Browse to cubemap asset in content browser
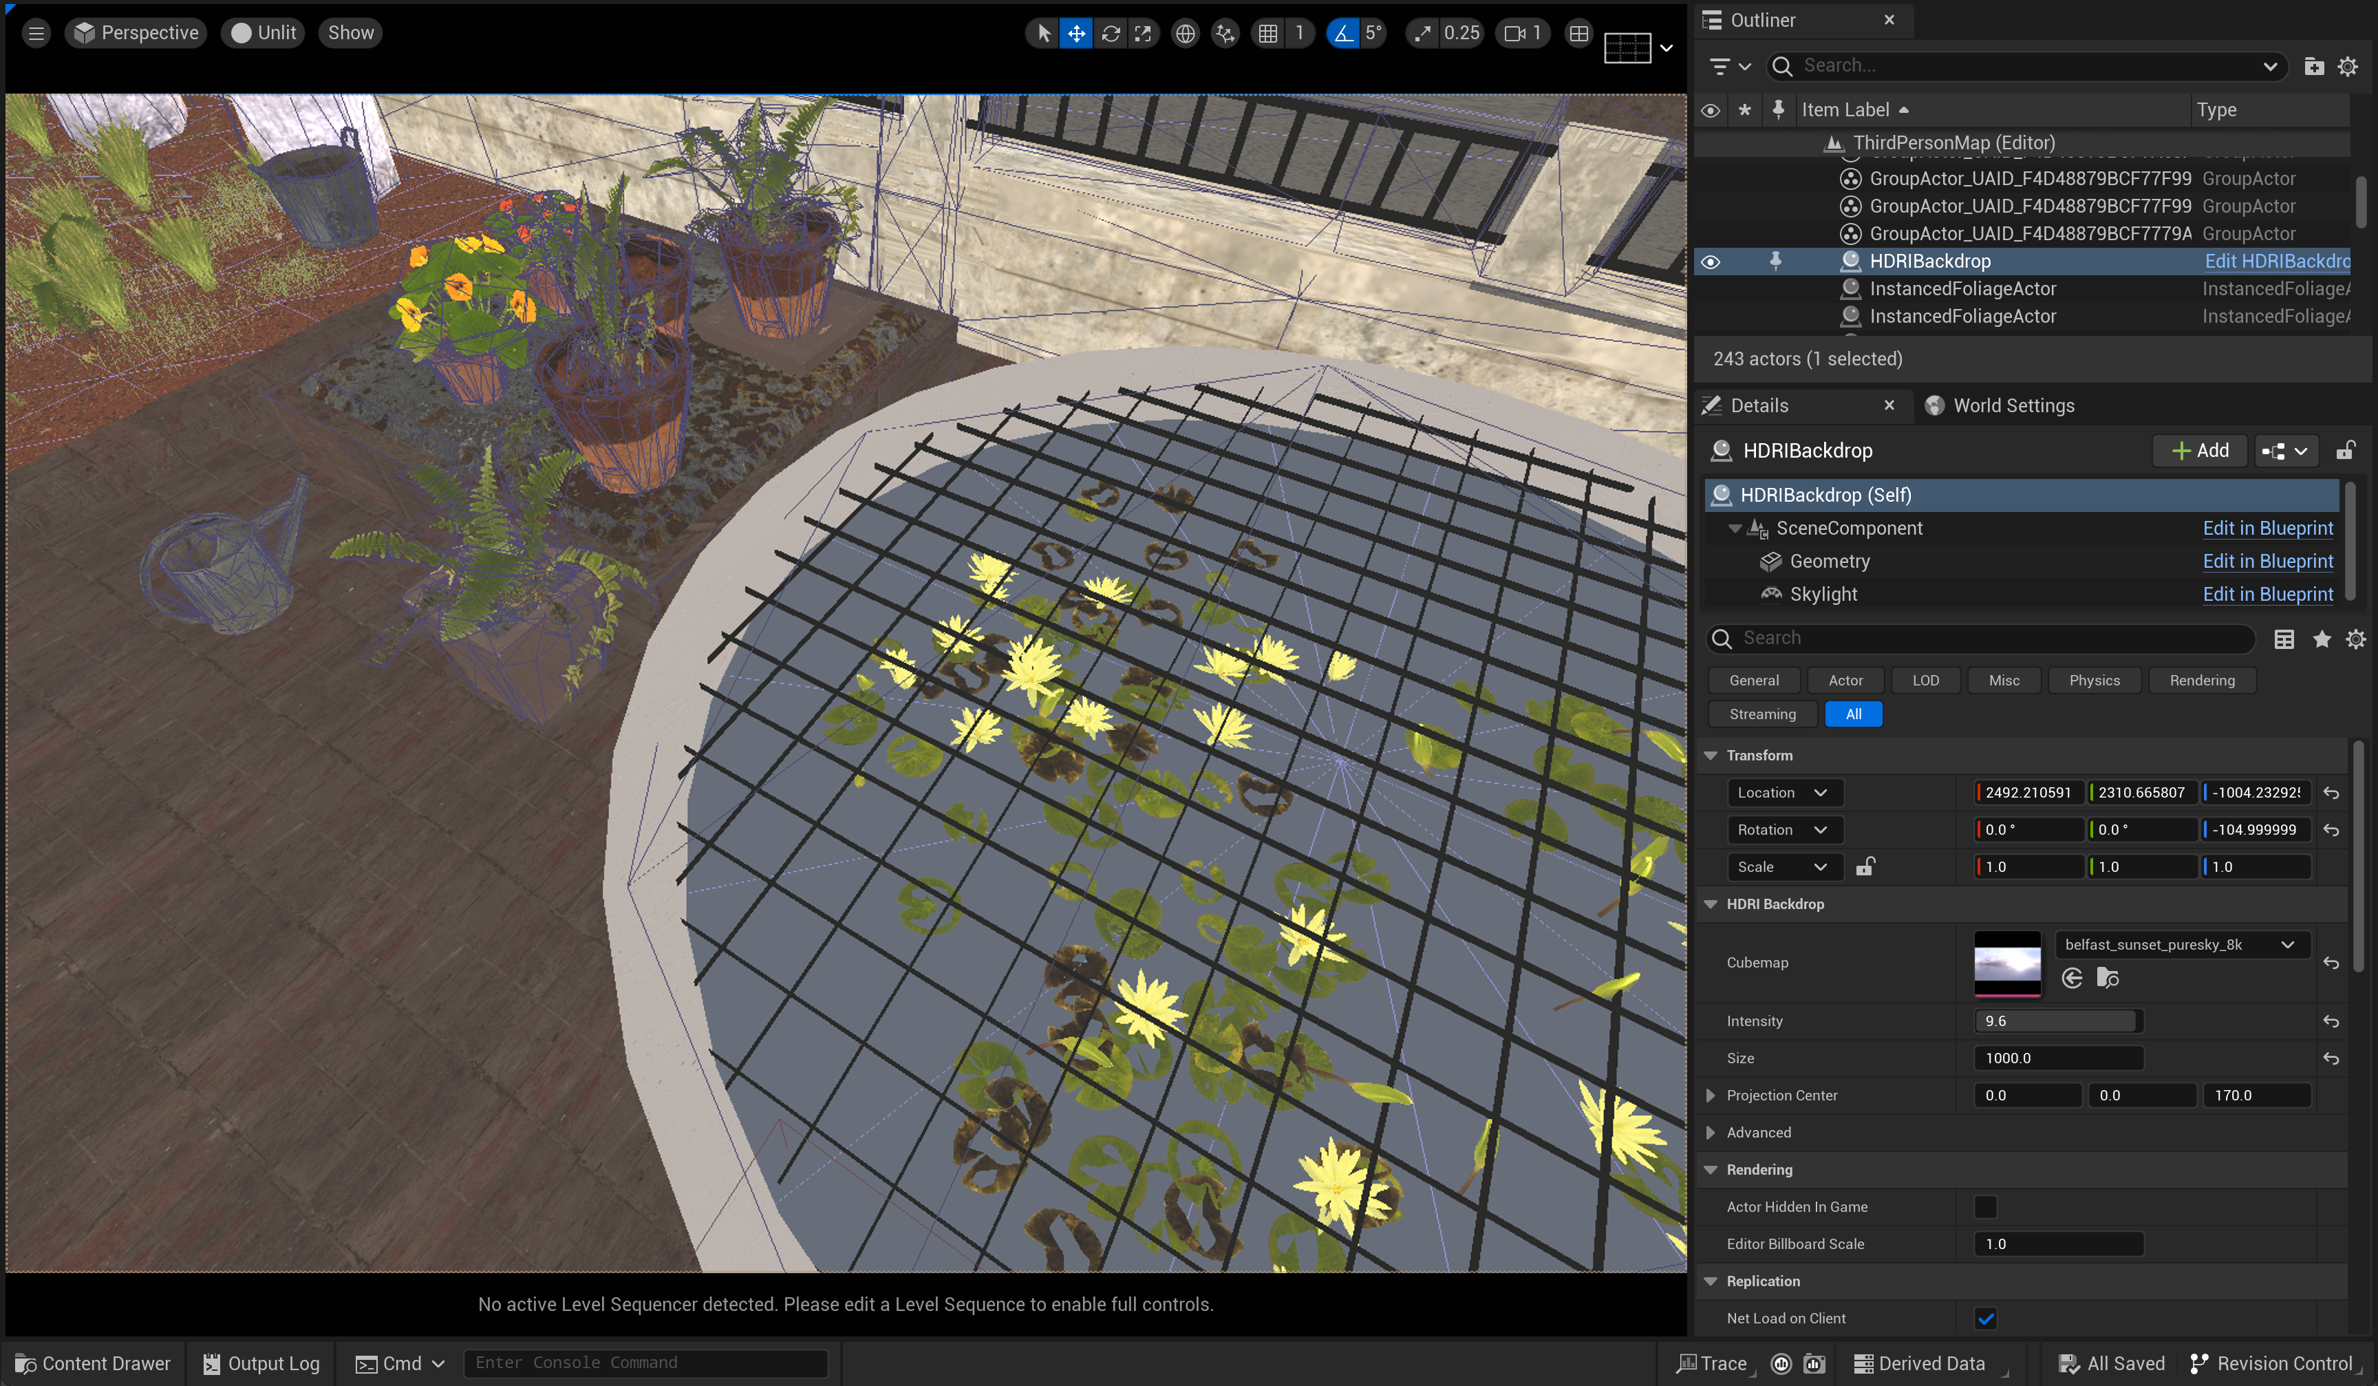This screenshot has width=2378, height=1386. (2107, 979)
